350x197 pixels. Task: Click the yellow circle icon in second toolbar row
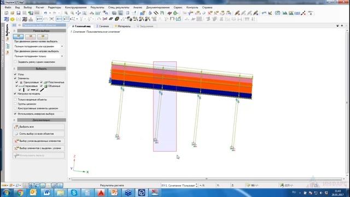tap(13, 19)
